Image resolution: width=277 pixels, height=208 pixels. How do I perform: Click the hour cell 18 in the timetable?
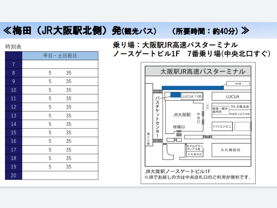click(x=14, y=158)
